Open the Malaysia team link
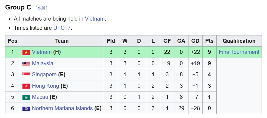This screenshot has width=267, height=118. (43, 63)
